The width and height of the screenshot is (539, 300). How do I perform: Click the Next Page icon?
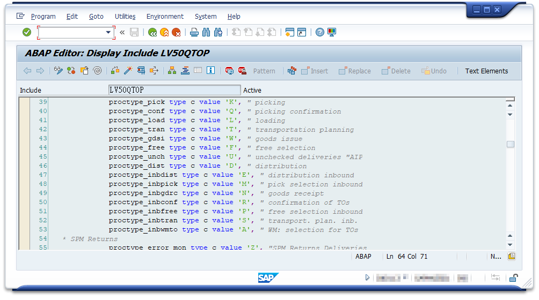pyautogui.click(x=260, y=32)
